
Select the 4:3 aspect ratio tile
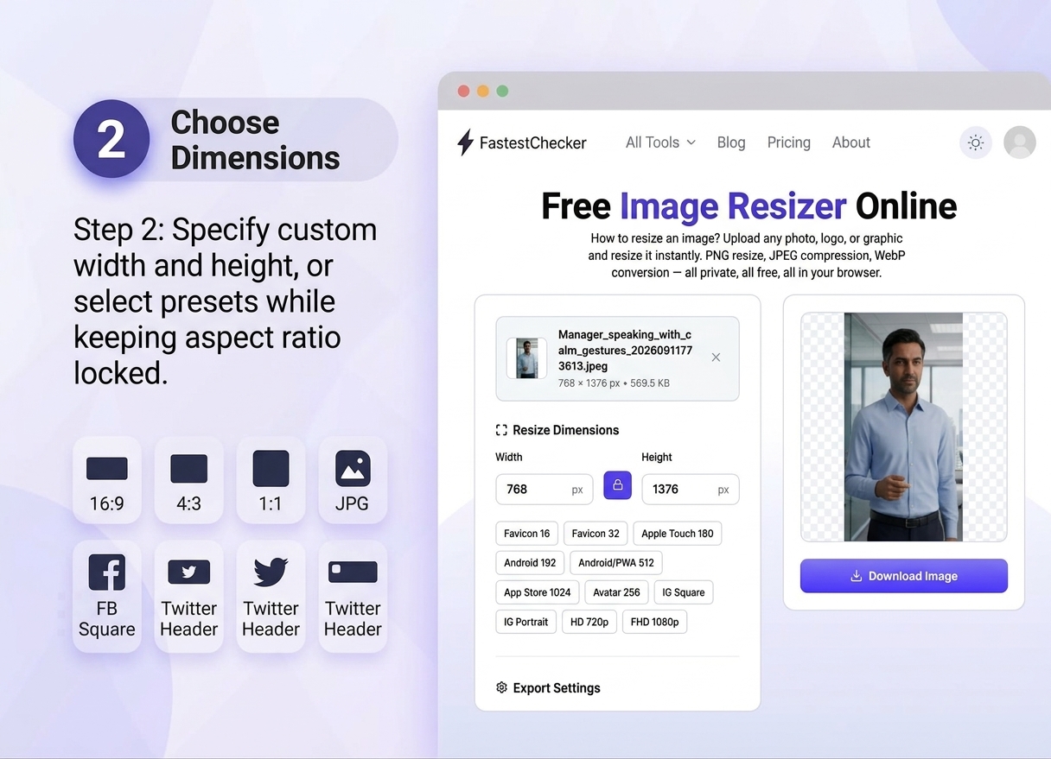coord(189,480)
